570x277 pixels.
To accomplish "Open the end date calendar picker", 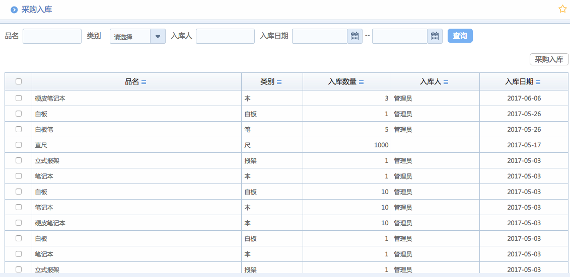I will click(x=435, y=36).
